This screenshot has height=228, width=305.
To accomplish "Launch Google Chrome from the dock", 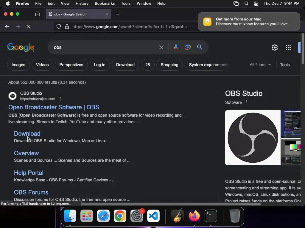I will point(120,216).
